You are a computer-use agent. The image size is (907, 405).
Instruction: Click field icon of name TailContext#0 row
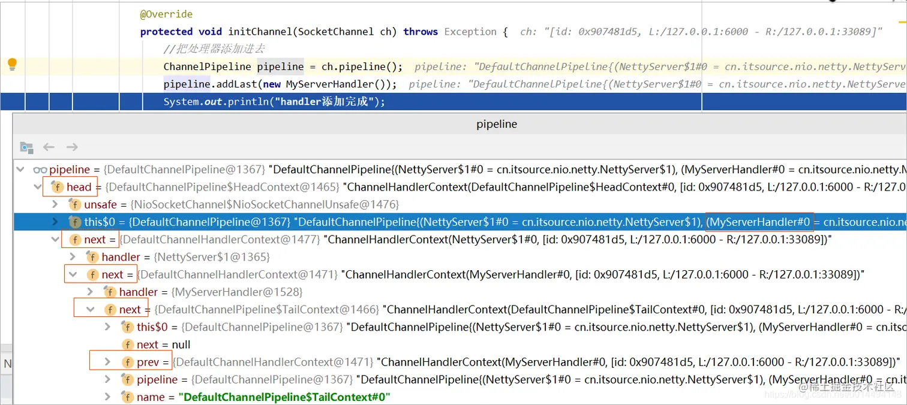point(128,397)
